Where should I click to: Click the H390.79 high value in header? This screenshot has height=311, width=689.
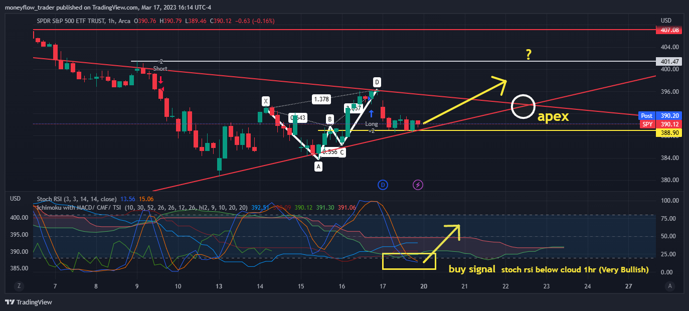(170, 21)
